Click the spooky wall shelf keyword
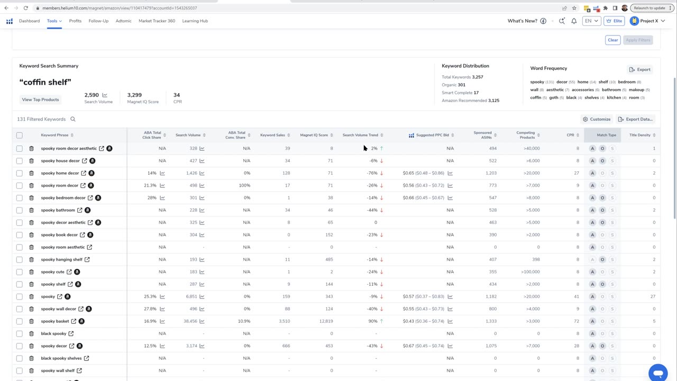Screen dimensions: 677x381 click(58, 371)
